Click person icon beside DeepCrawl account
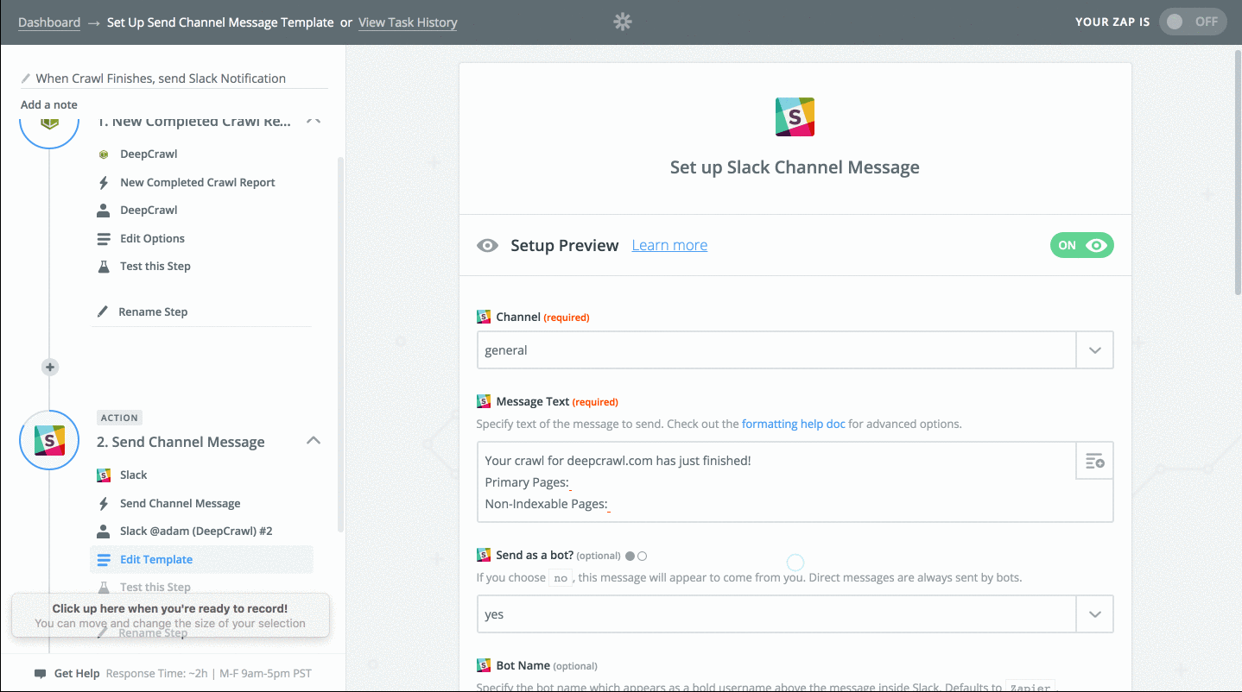This screenshot has height=692, width=1242. pos(104,211)
